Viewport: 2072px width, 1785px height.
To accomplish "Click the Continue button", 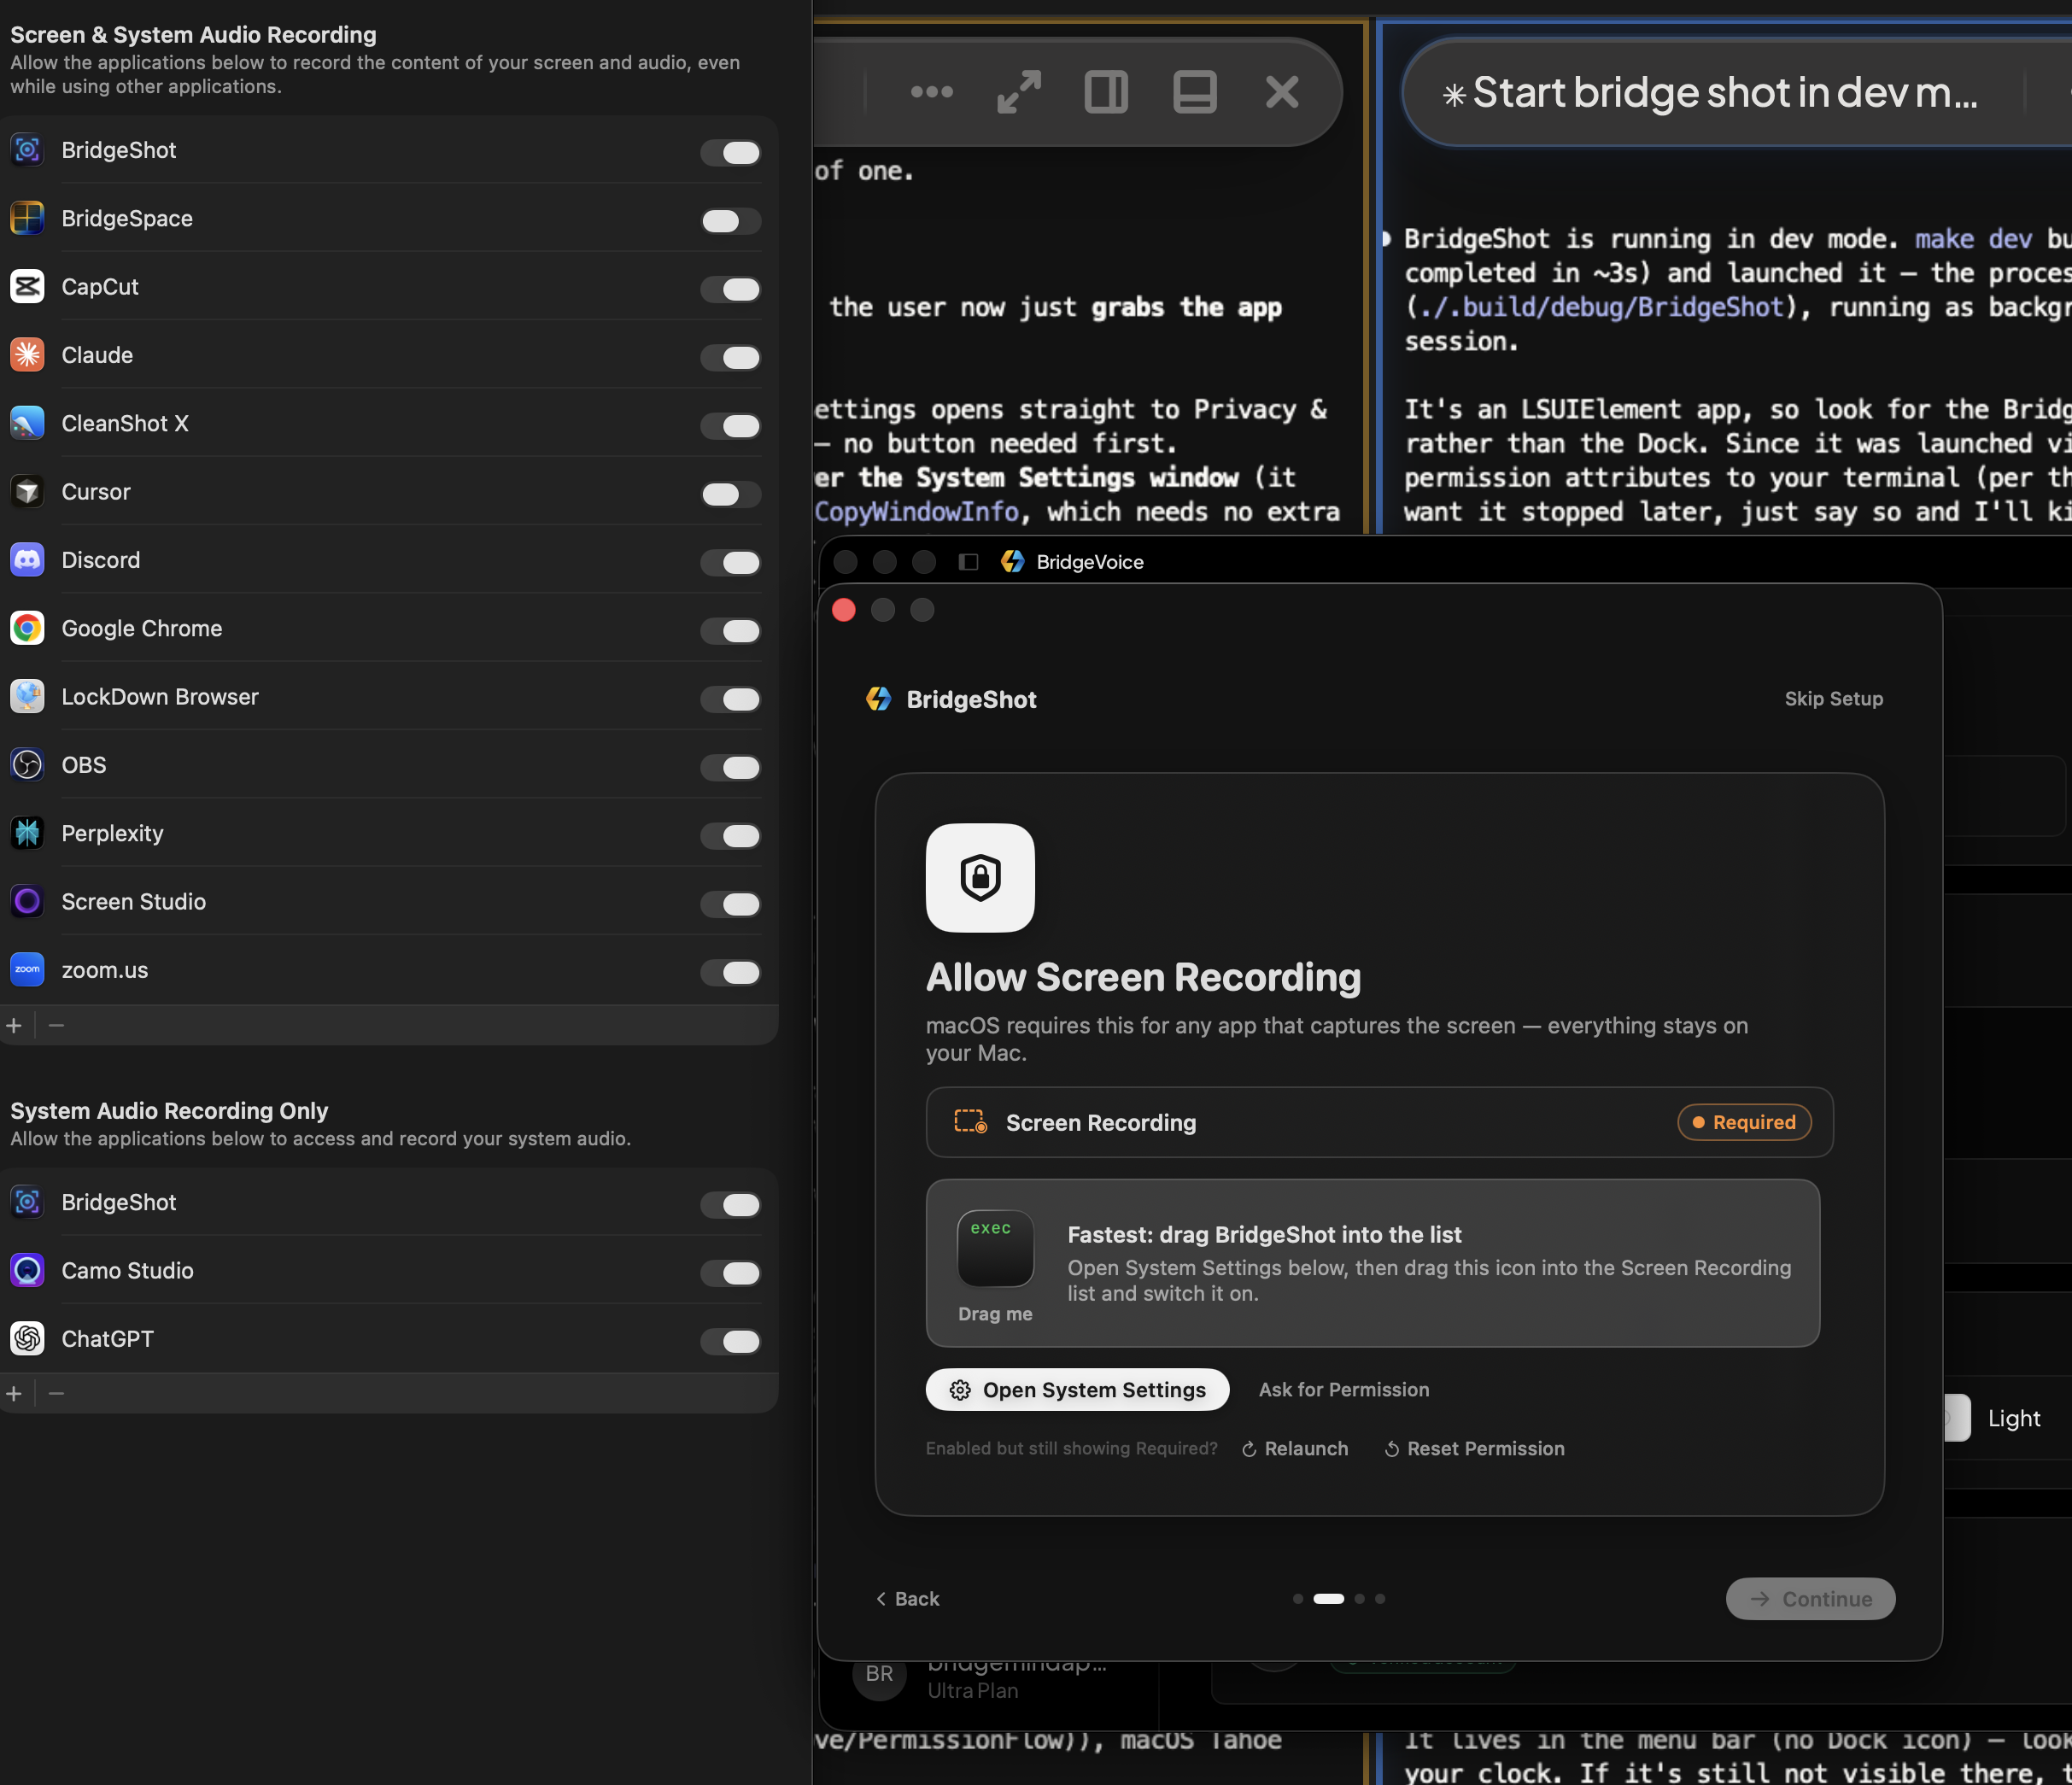I will coord(1810,1599).
